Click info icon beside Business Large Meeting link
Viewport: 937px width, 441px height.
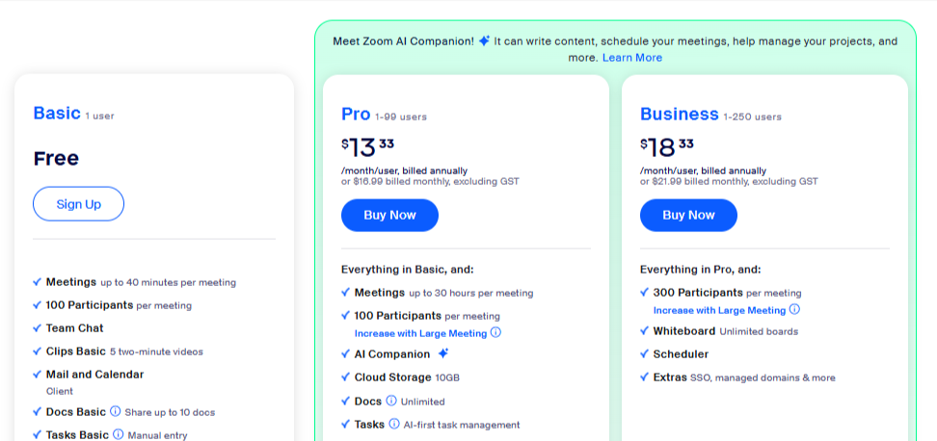point(794,309)
